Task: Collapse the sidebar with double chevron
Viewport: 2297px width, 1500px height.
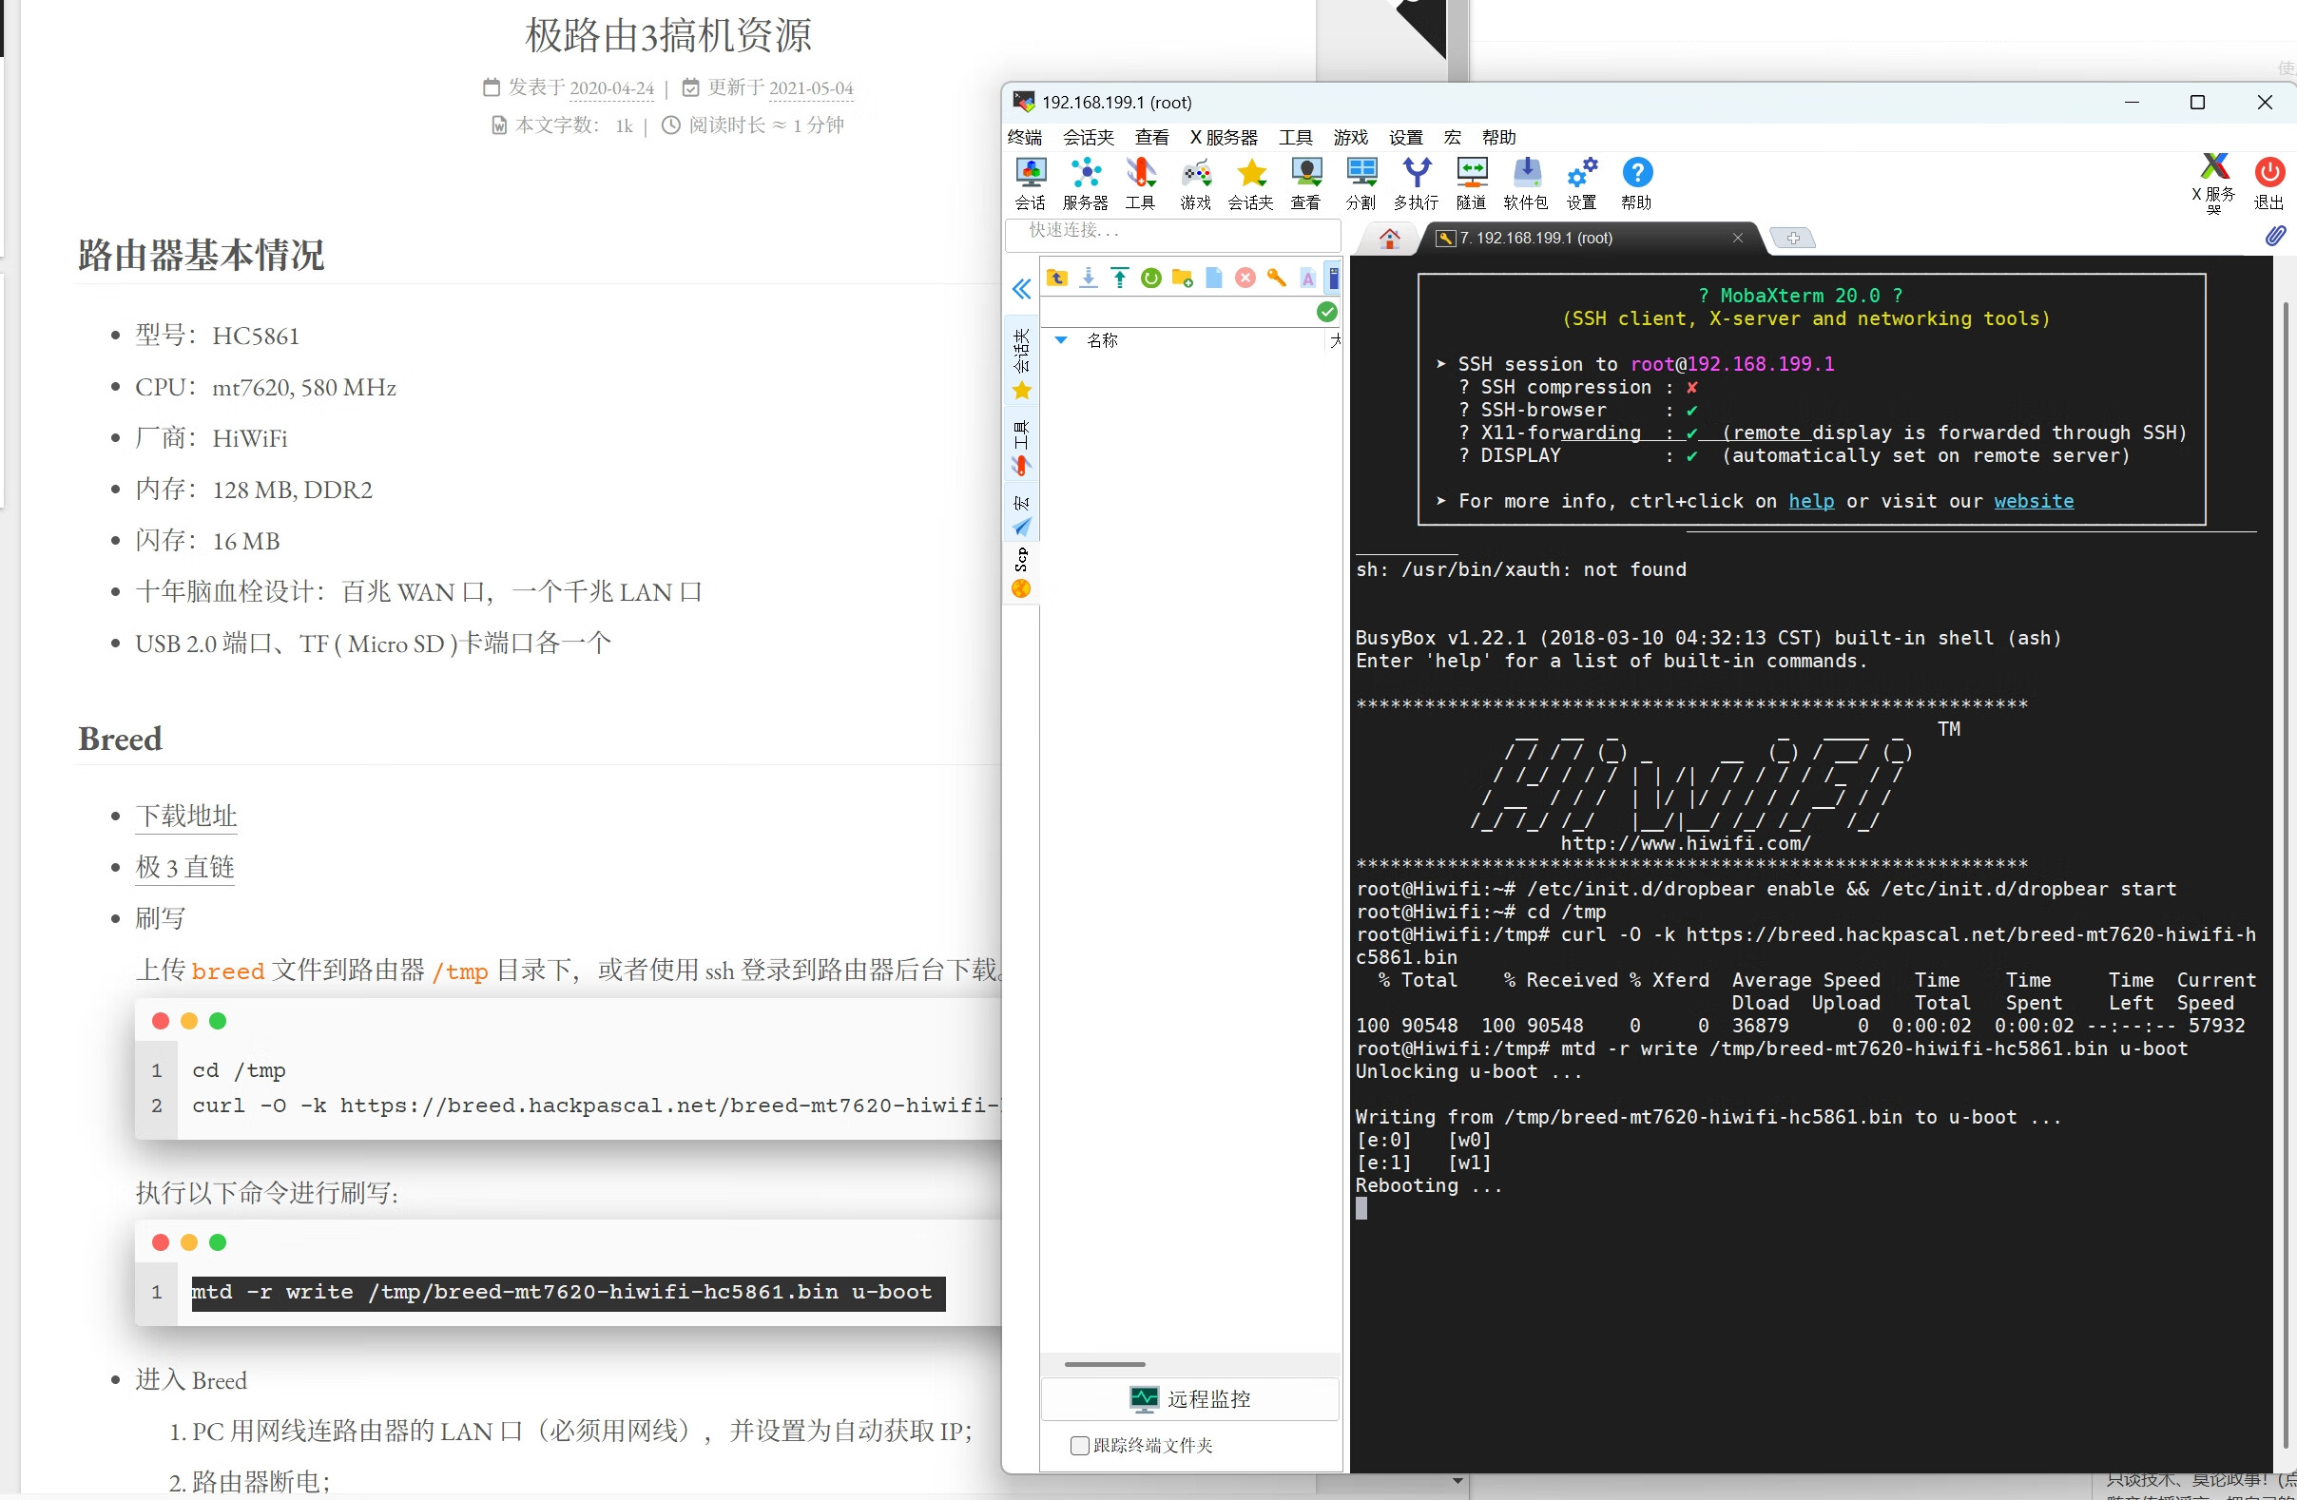Action: pyautogui.click(x=1021, y=289)
